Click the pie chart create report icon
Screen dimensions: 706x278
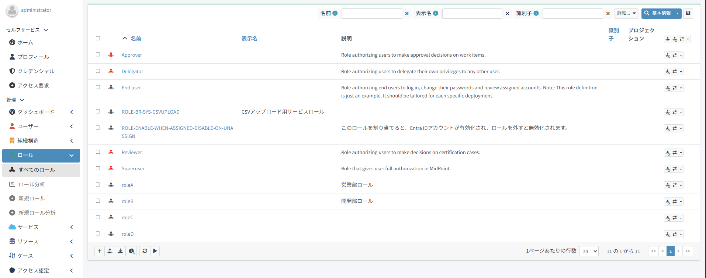click(x=132, y=251)
